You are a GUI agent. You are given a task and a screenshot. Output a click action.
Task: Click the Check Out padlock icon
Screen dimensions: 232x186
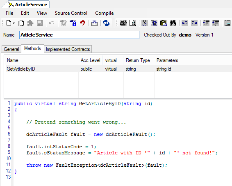(x=73, y=23)
